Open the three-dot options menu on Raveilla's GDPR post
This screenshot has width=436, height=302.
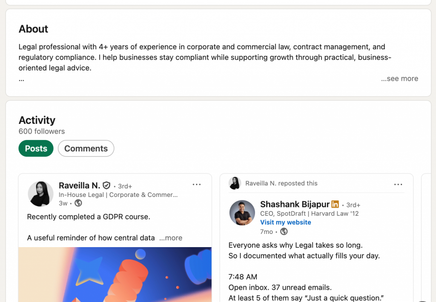(x=196, y=184)
